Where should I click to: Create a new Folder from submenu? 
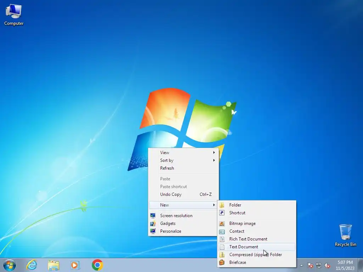click(x=257, y=205)
